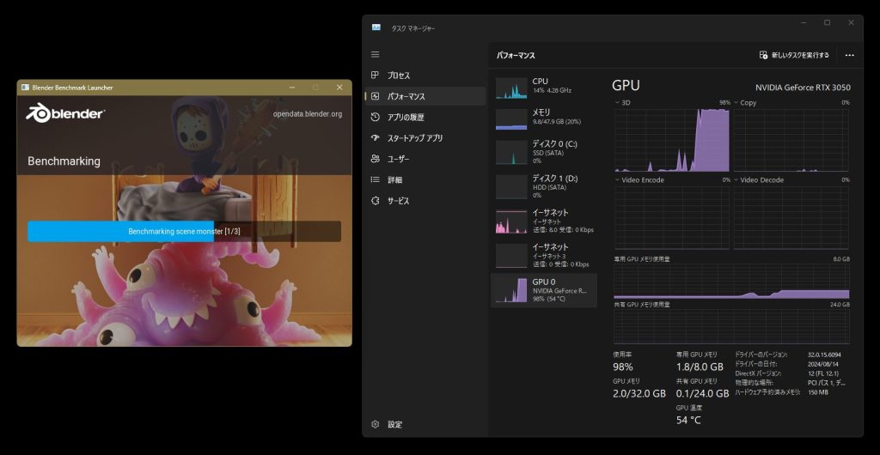Open the プロセス (Processes) page

coord(398,76)
